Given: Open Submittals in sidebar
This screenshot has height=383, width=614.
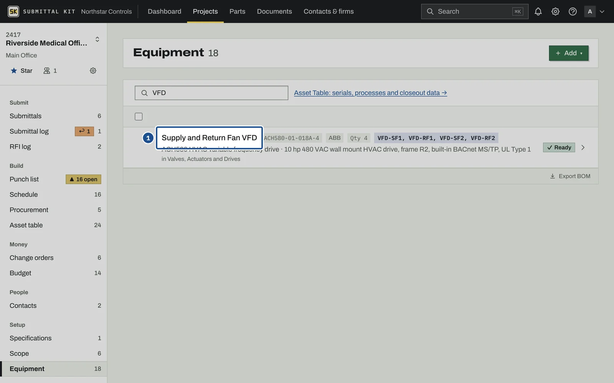Looking at the screenshot, I should point(54,116).
